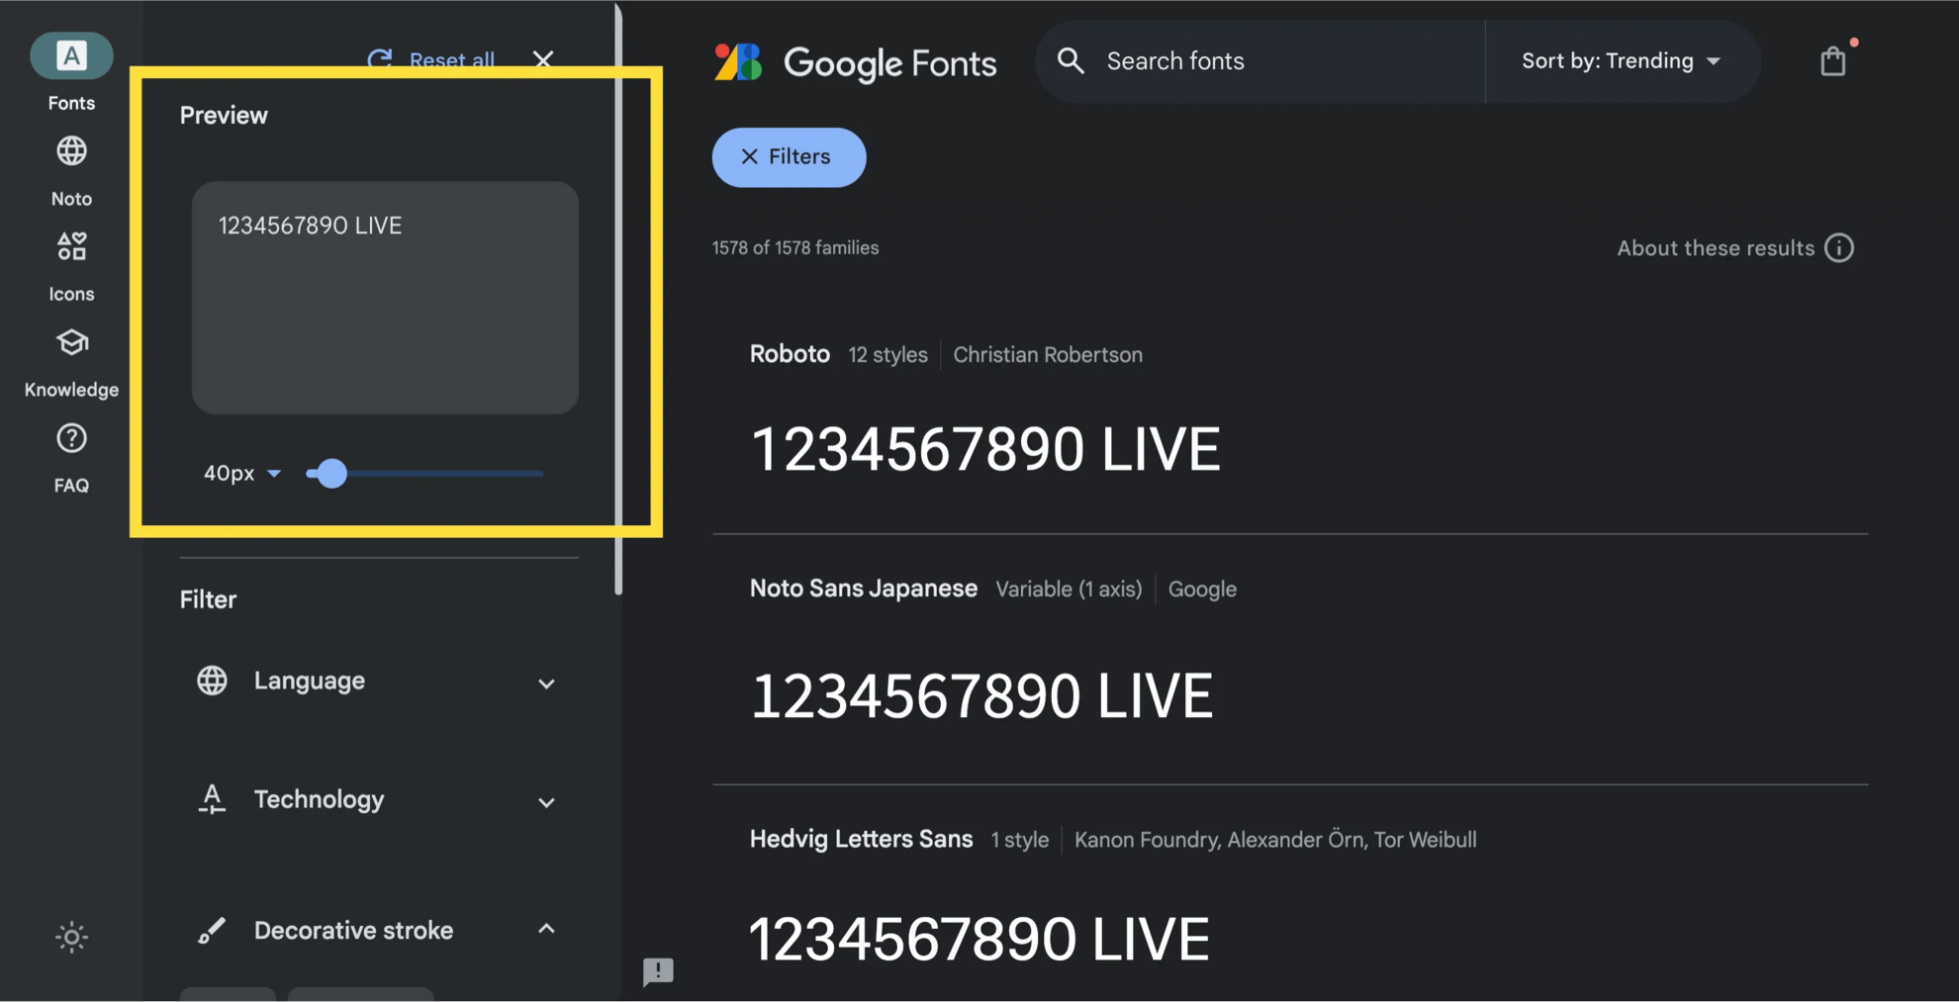The image size is (1959, 1002).
Task: Open the Noto globe section
Action: click(71, 171)
